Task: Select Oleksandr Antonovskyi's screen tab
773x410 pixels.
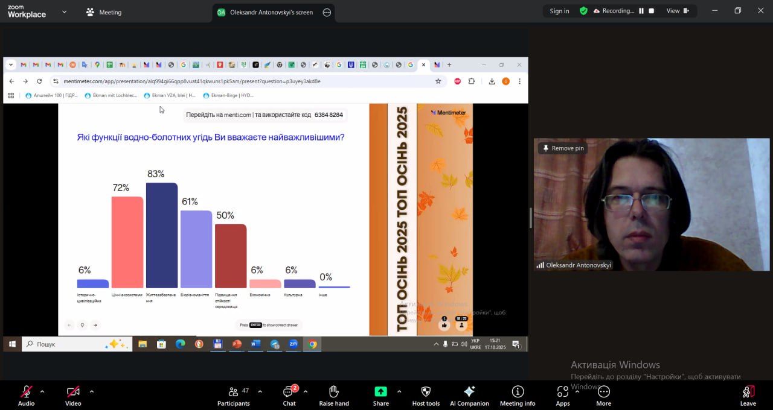Action: (266, 12)
